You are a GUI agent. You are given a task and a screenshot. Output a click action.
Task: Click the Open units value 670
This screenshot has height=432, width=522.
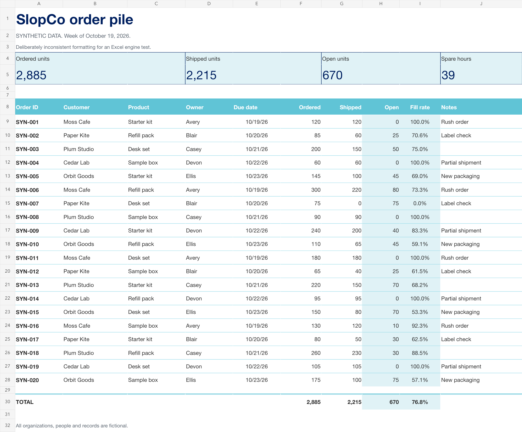[x=332, y=75]
